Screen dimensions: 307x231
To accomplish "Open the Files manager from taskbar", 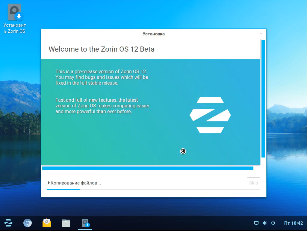I will (66, 223).
